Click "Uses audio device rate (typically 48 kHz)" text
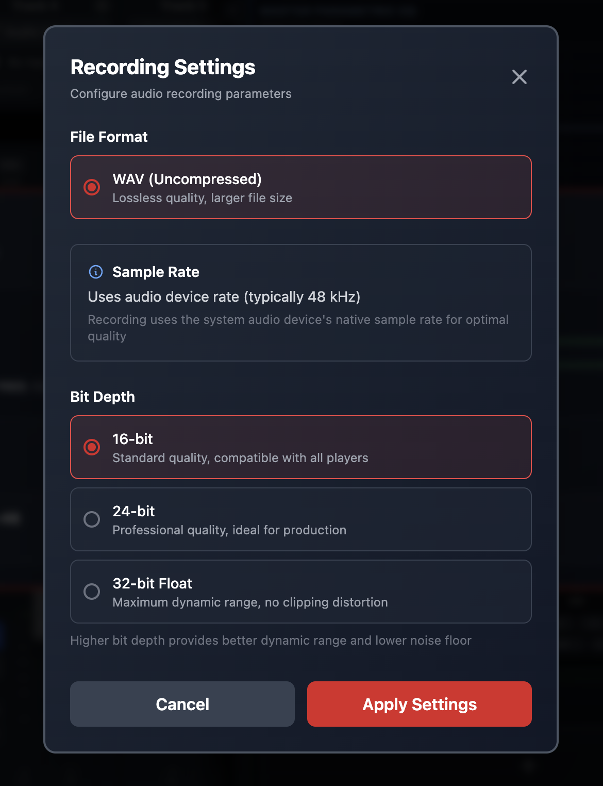603x786 pixels. tap(224, 297)
